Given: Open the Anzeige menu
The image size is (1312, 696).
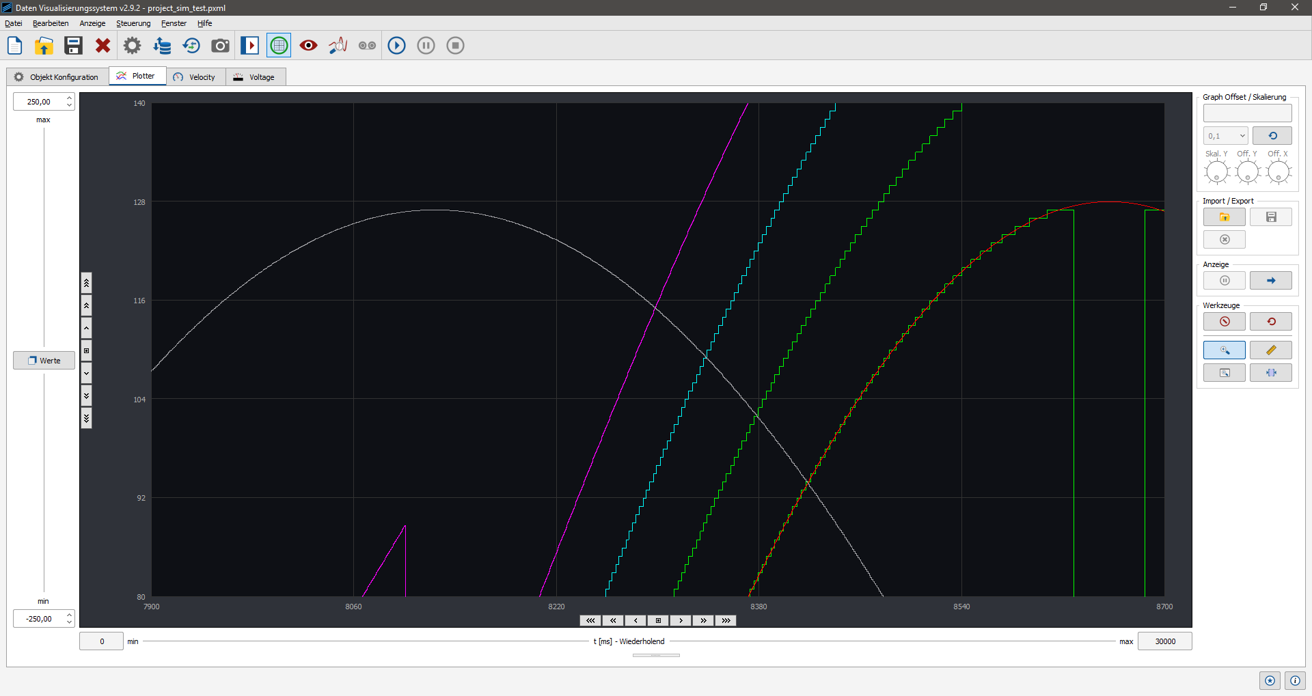Looking at the screenshot, I should pos(92,23).
